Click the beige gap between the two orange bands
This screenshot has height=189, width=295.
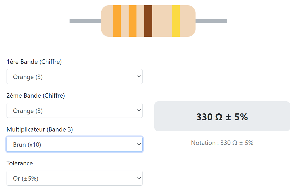coord(125,21)
